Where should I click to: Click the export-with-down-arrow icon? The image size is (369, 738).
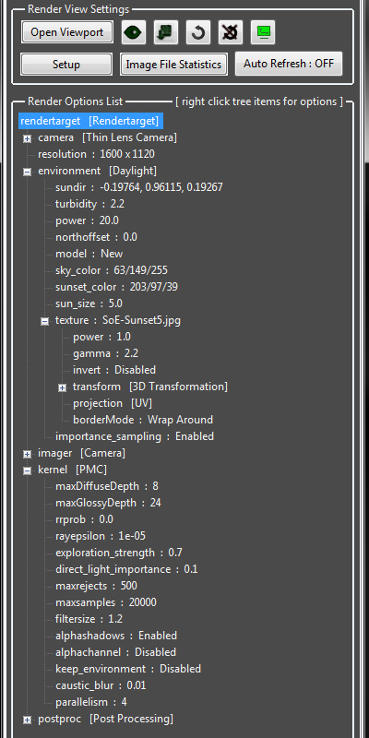[166, 32]
